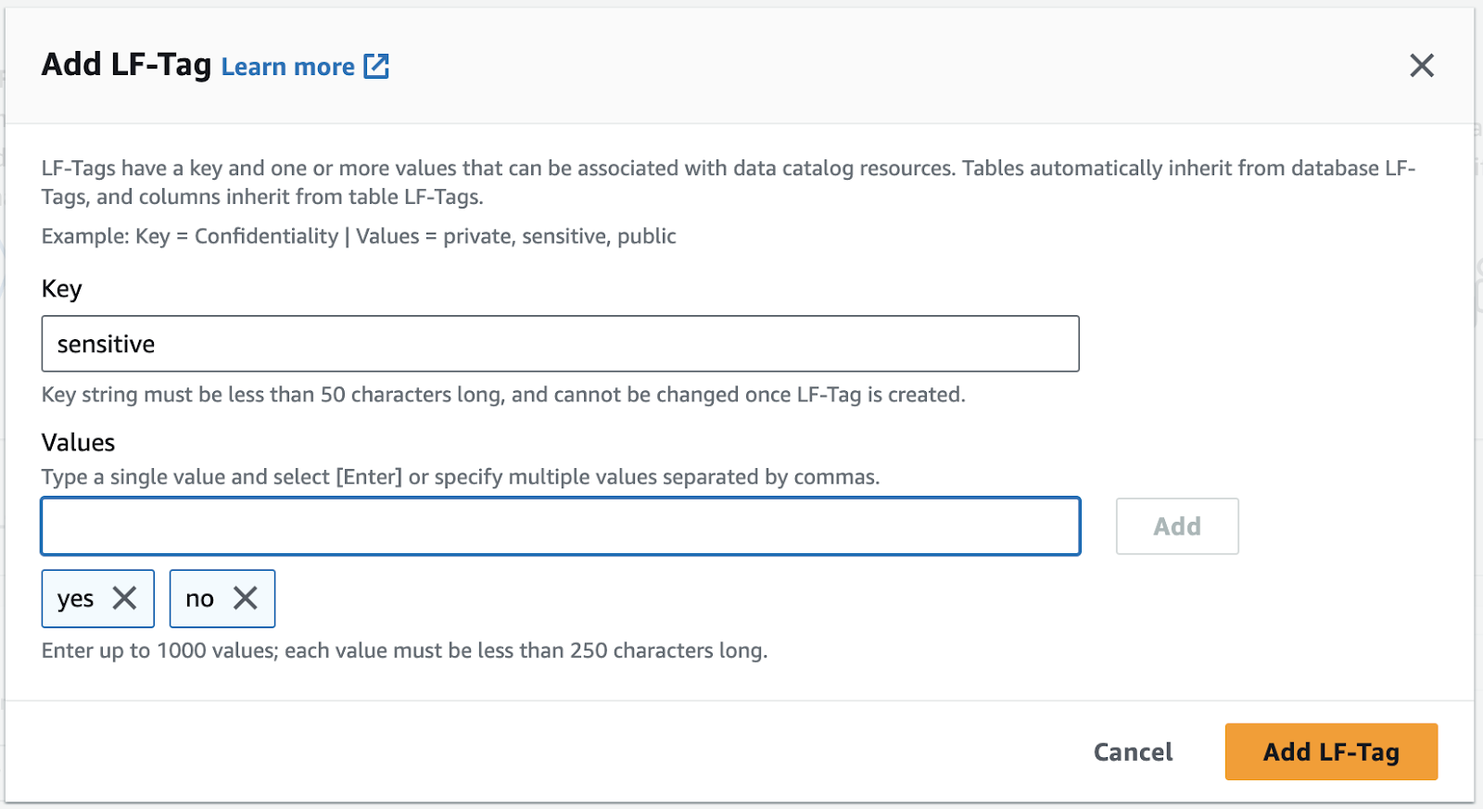Select the 'yes' value chip text
Viewport: 1483px width, 809px height.
tap(75, 599)
